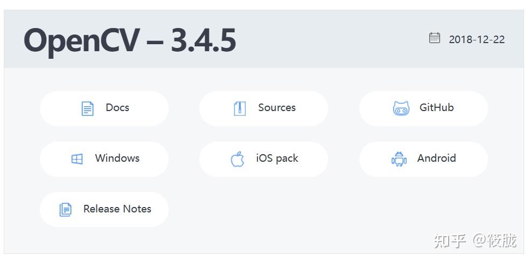Get the iOS pack download

(x=263, y=159)
